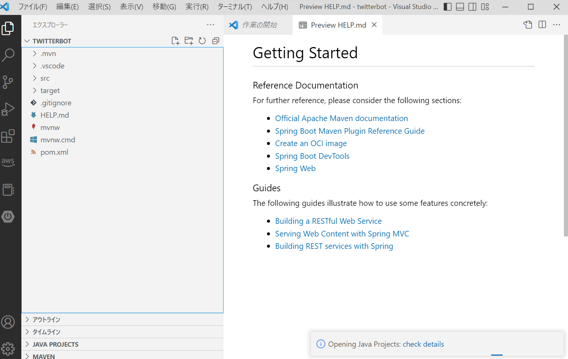This screenshot has height=359, width=568.
Task: Open the Explorer view in activity bar
Action: [8, 28]
